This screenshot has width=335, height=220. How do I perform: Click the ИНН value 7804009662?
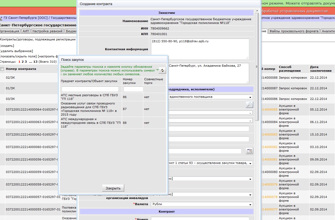click(x=160, y=28)
